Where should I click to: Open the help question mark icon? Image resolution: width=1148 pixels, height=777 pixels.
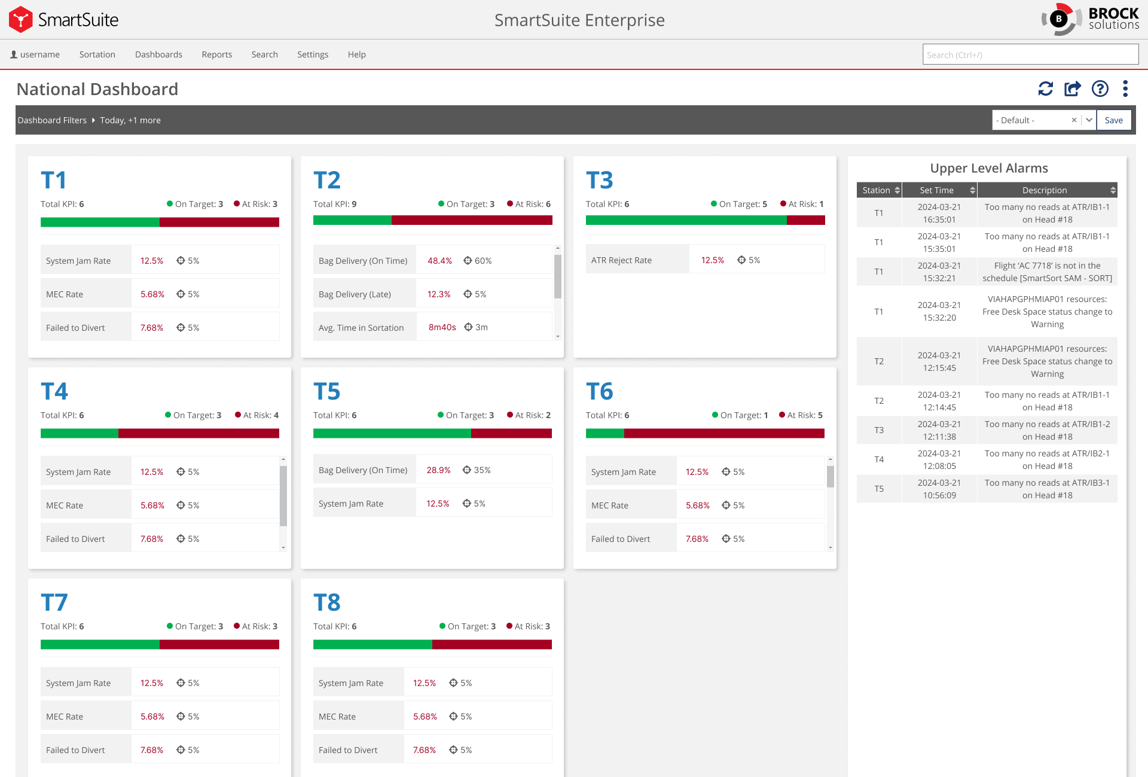click(x=1100, y=89)
